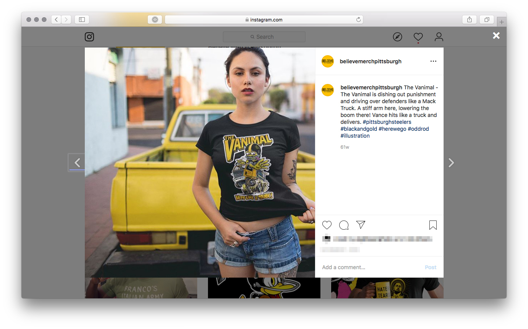Image resolution: width=528 pixels, height=329 pixels.
Task: Open Franco's Italian Army shirt thumbnail
Action: point(141,288)
